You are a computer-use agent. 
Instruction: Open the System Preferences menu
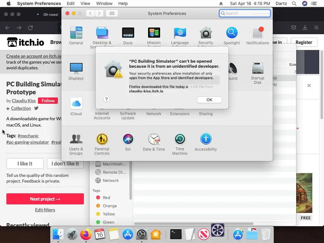coord(39,3)
